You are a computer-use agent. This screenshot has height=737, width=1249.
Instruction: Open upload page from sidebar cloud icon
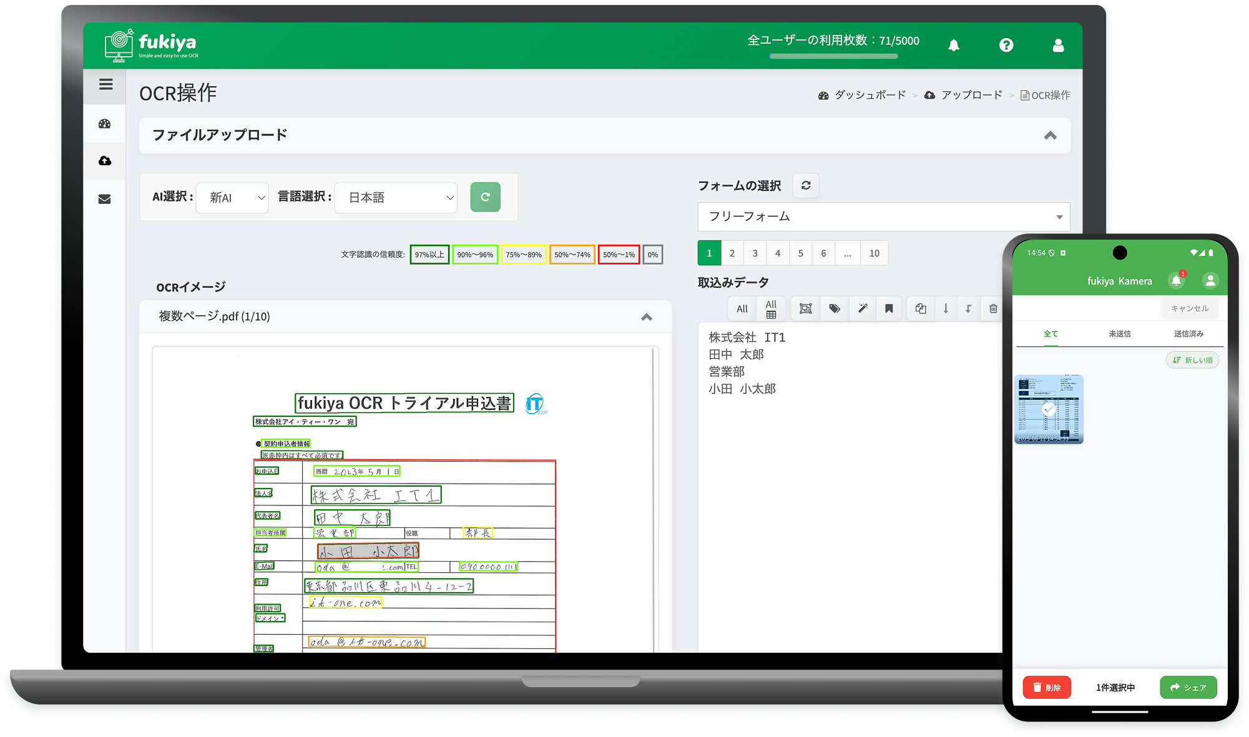[x=105, y=161]
